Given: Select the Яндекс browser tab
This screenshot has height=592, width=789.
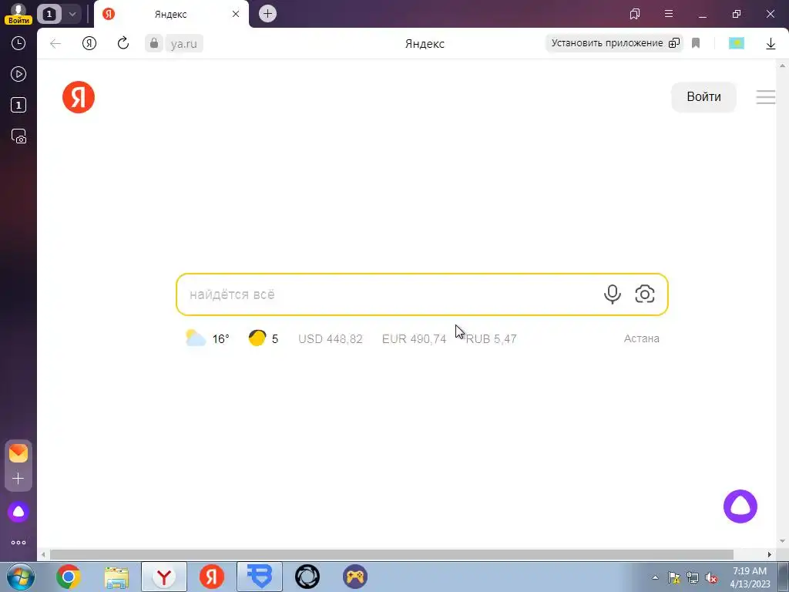Looking at the screenshot, I should [x=171, y=14].
